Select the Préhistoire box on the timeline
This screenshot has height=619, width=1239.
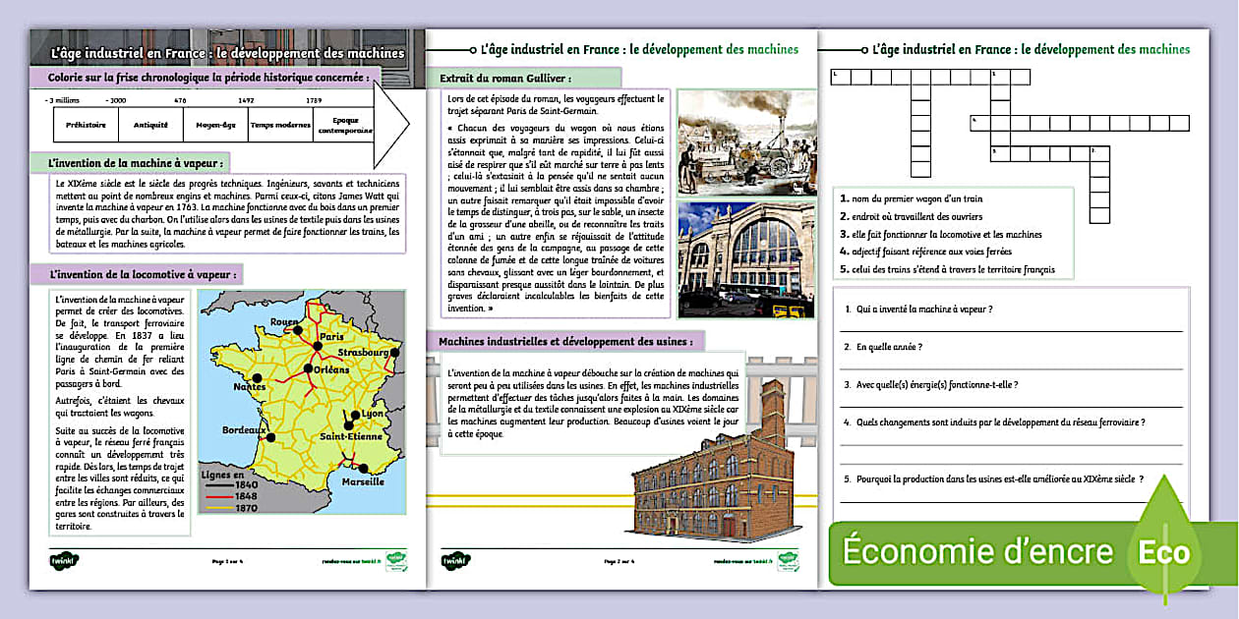(x=86, y=125)
